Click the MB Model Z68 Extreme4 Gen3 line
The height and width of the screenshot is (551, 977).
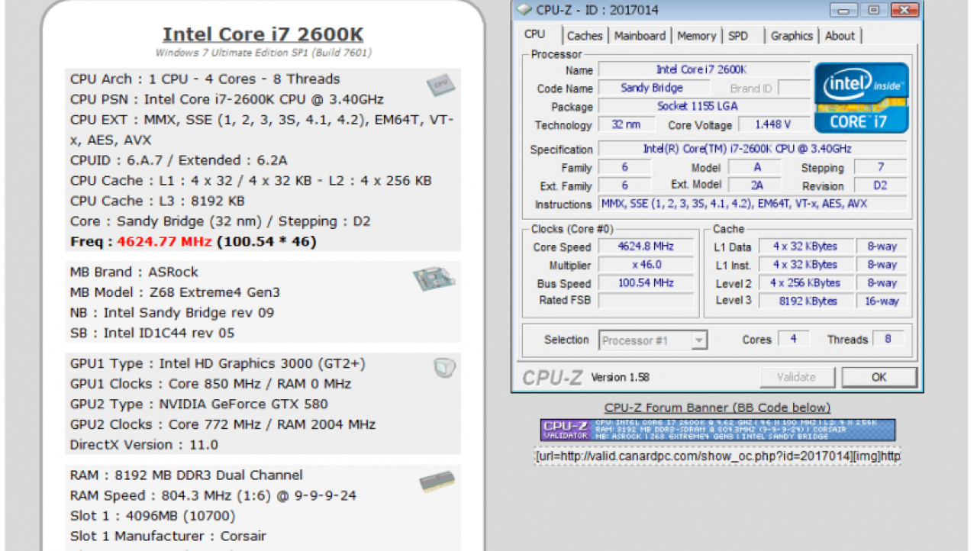click(175, 292)
